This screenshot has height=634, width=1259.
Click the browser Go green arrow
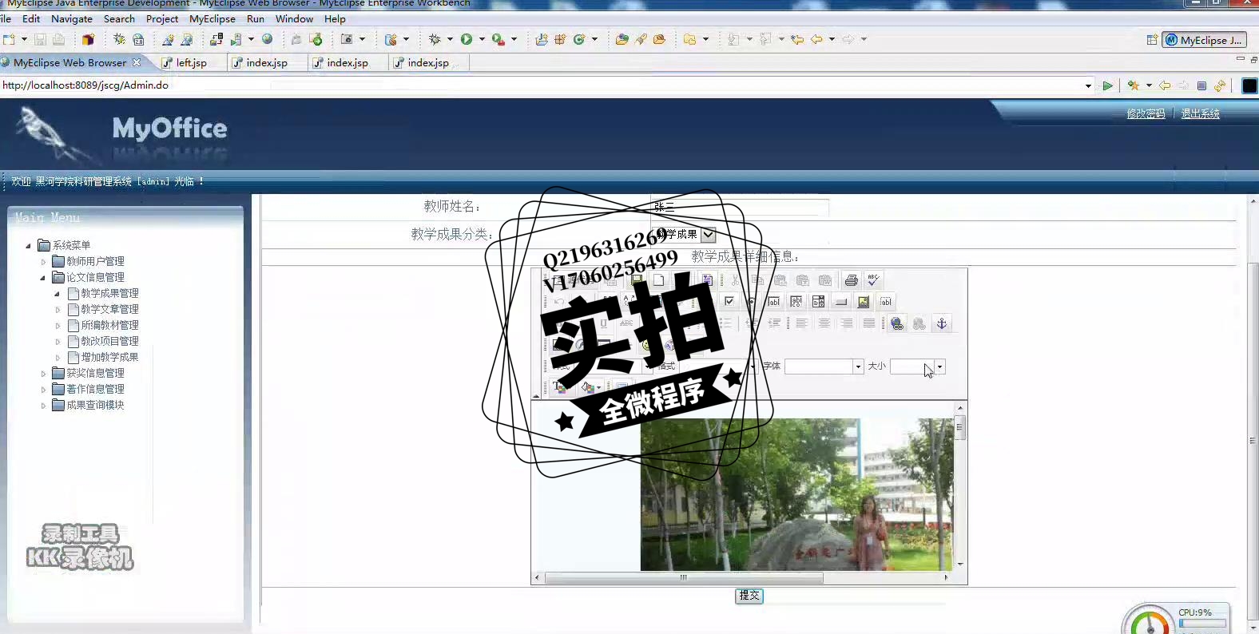tap(1107, 85)
